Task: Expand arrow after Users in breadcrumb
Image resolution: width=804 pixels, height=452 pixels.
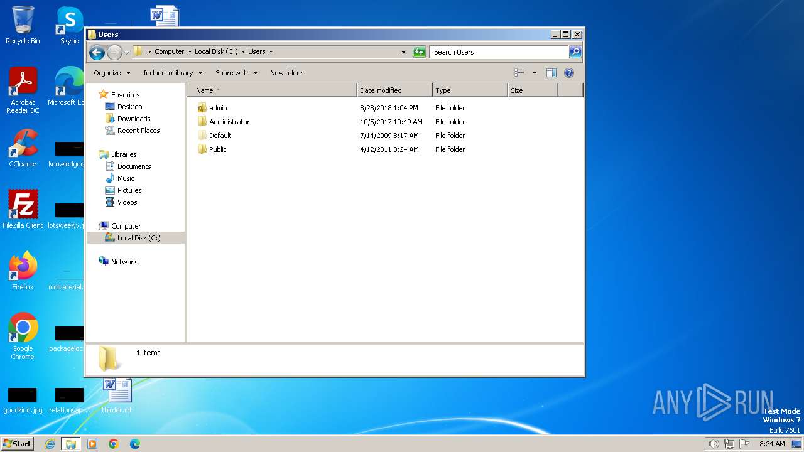Action: [271, 52]
